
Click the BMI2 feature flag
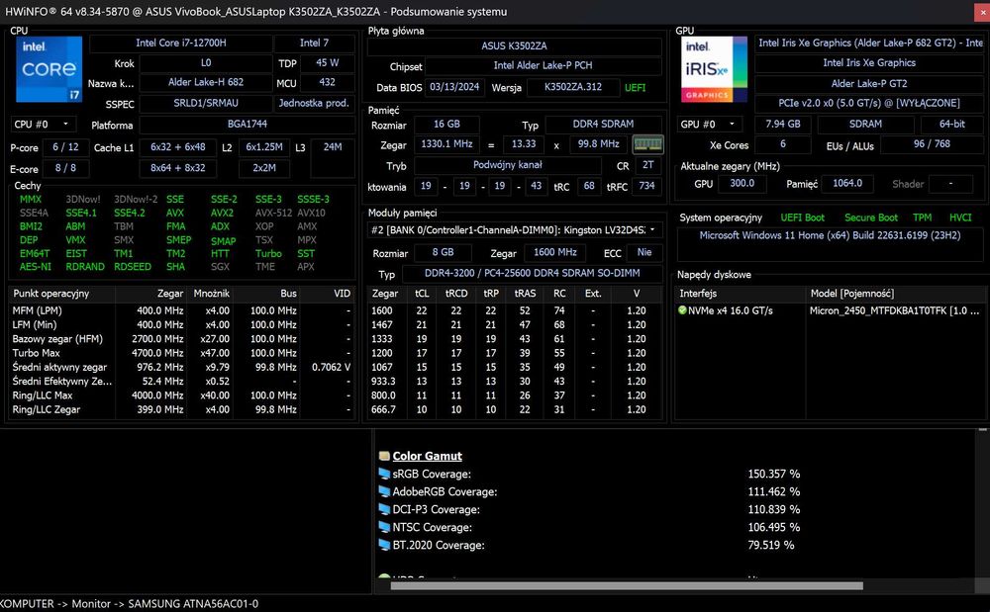[31, 226]
